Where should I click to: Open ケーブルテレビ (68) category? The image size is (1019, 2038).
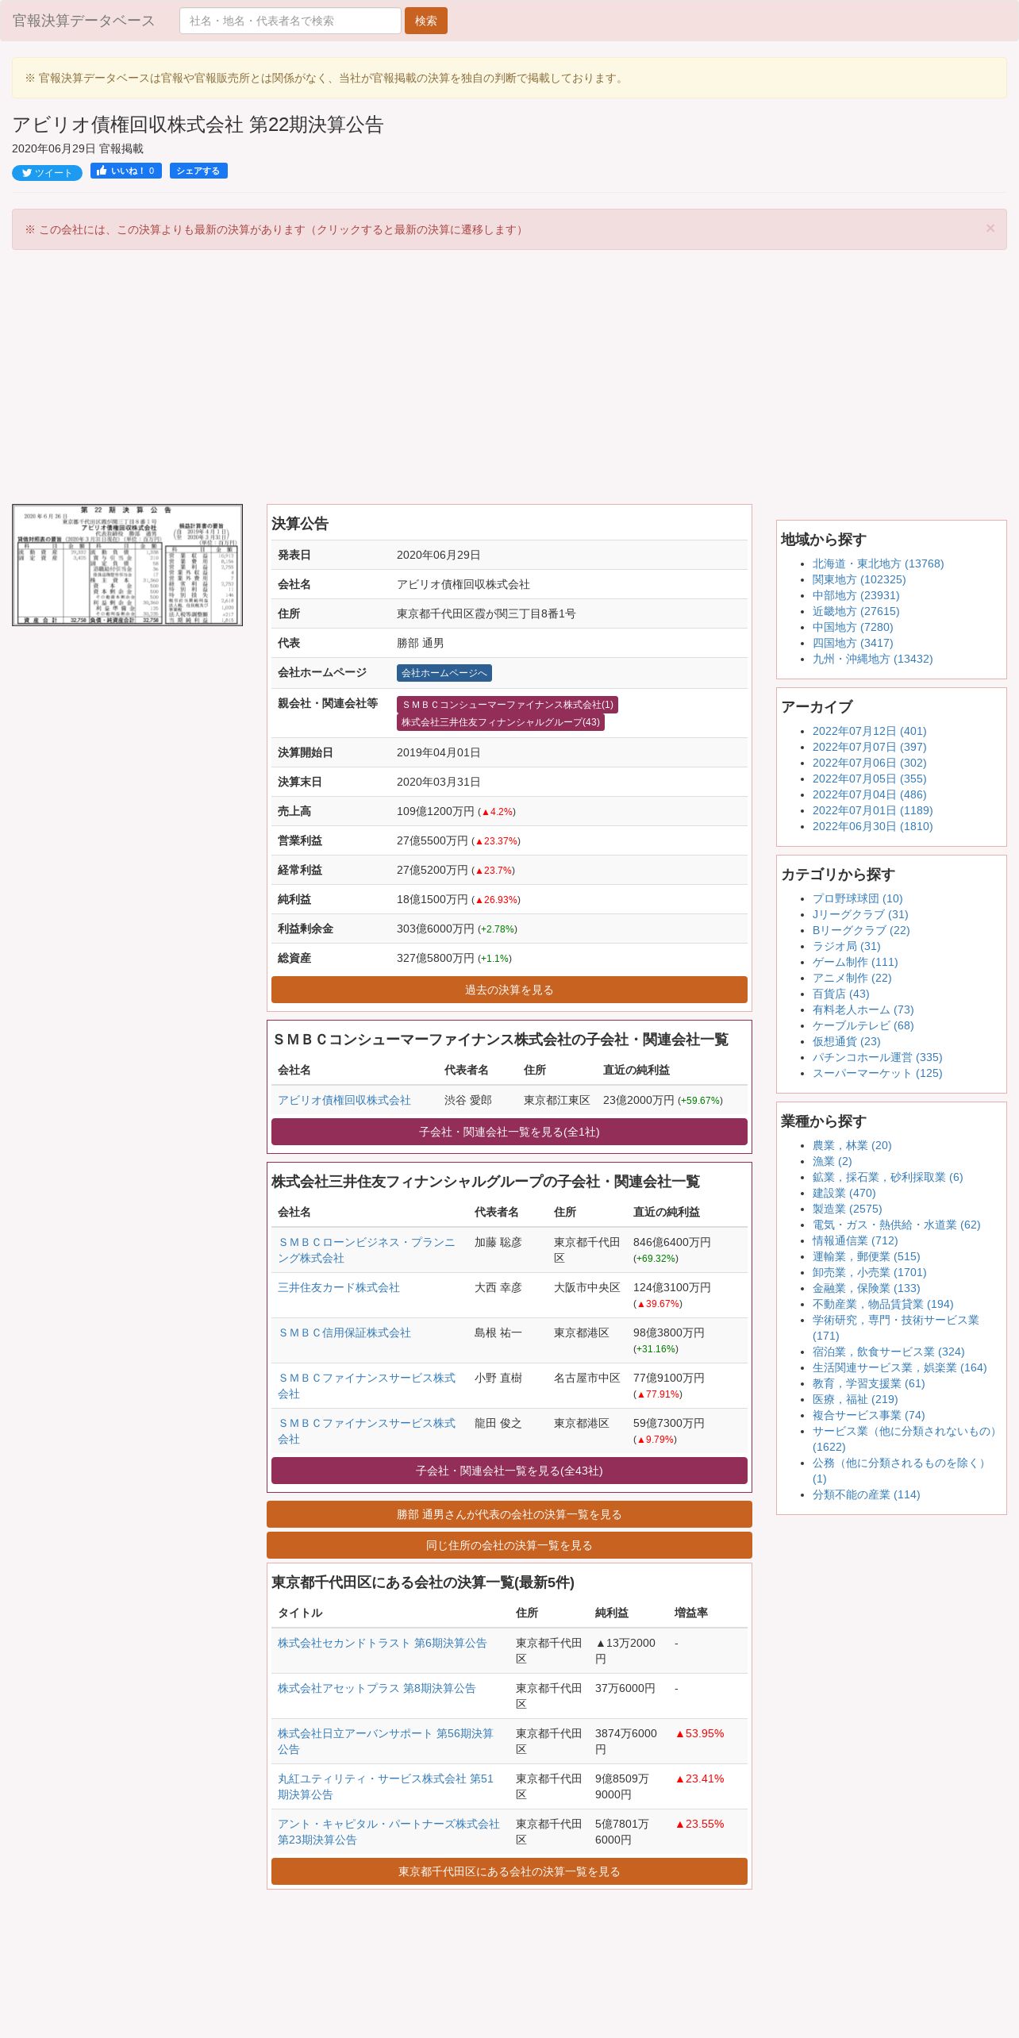(x=863, y=1025)
